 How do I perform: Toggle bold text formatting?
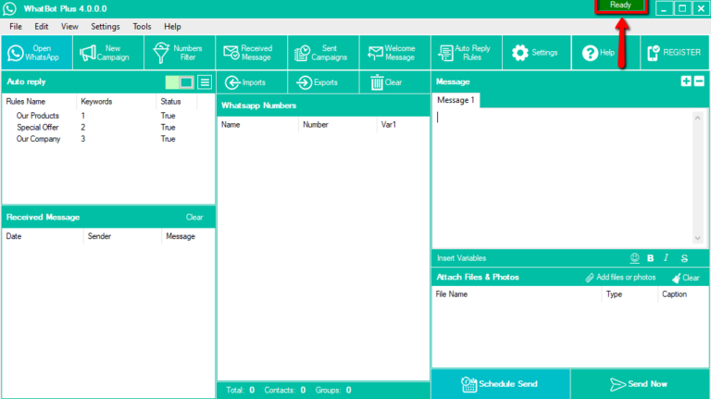tap(650, 258)
